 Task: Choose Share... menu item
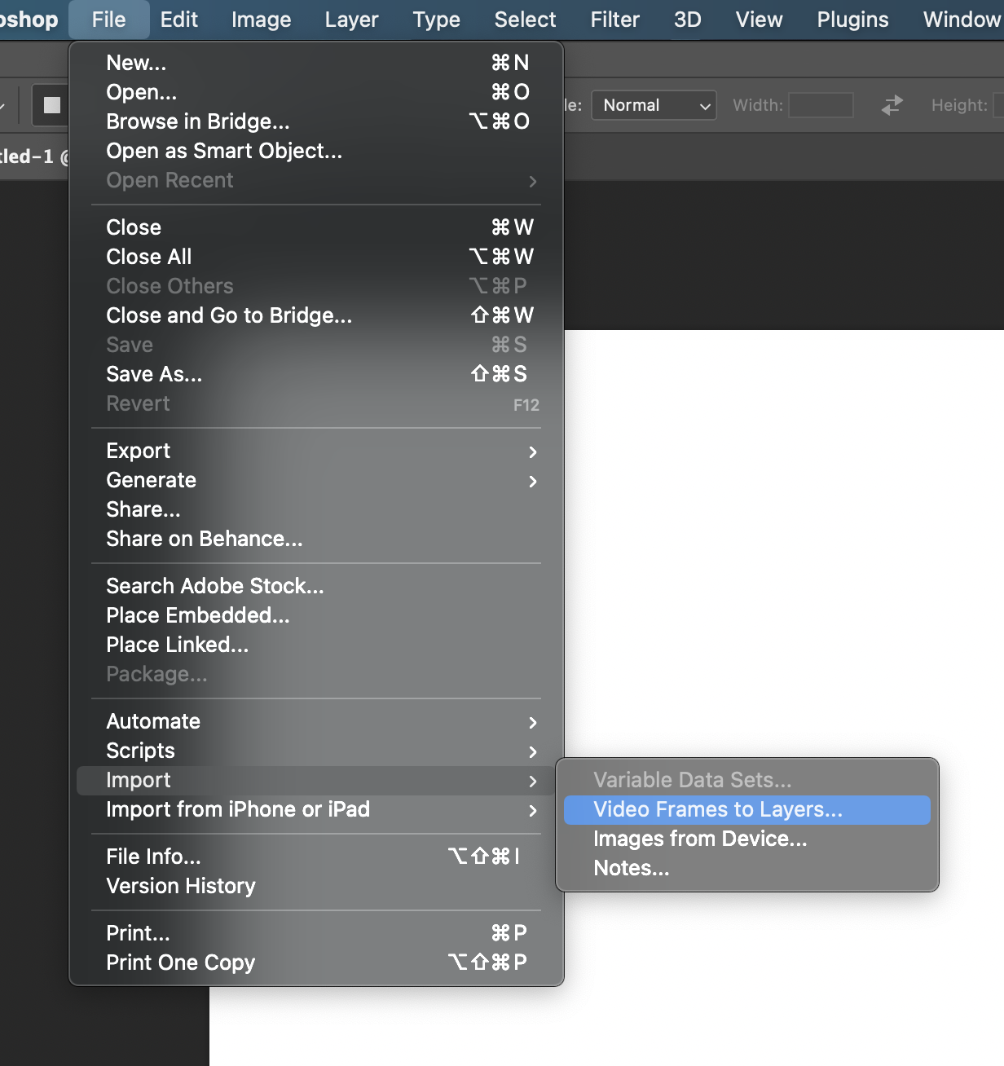(x=316, y=509)
